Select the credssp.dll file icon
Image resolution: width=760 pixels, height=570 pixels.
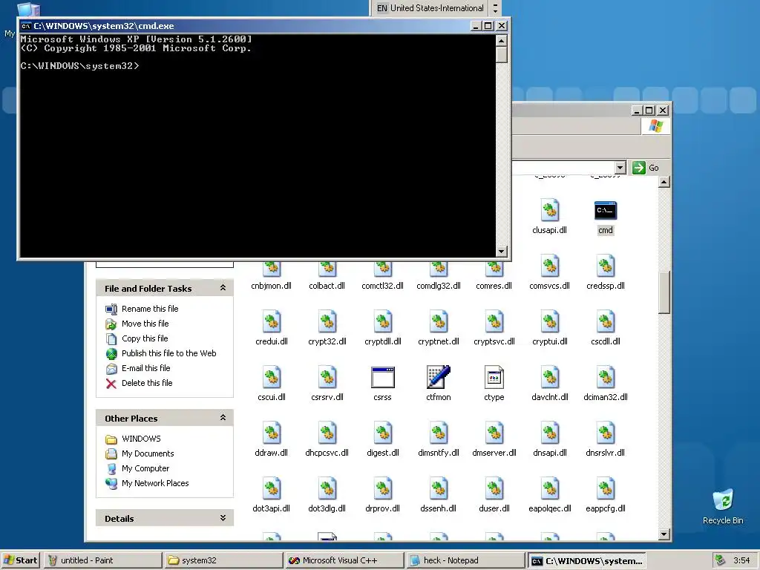(606, 266)
